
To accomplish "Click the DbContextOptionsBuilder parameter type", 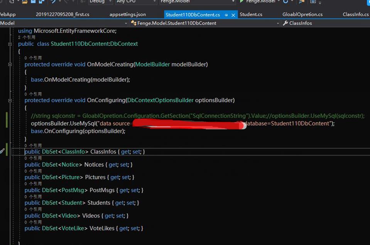I will 160,100.
